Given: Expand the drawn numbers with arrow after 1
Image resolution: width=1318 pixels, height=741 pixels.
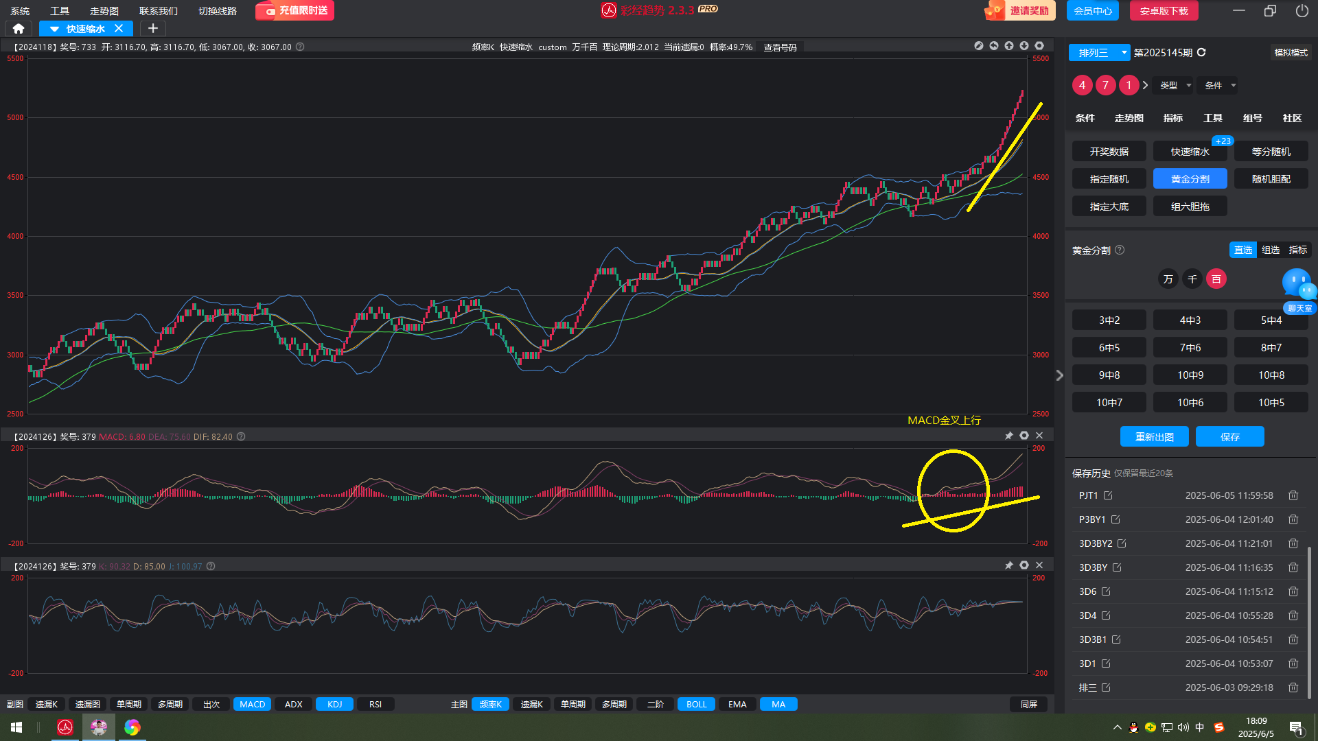Looking at the screenshot, I should coord(1145,85).
